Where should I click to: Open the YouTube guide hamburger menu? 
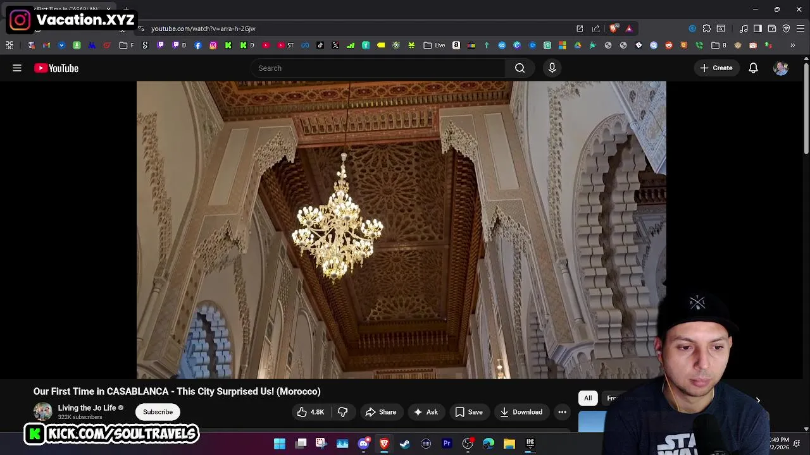click(x=17, y=68)
